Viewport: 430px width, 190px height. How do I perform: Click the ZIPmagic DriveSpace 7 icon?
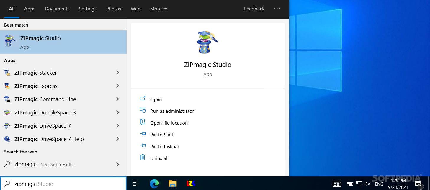(x=7, y=126)
